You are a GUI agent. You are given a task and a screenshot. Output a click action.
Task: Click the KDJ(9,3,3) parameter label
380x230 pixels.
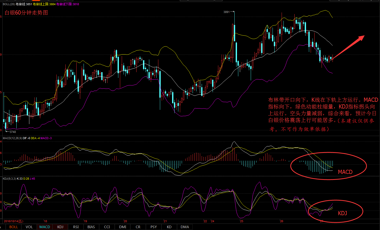click(9, 179)
